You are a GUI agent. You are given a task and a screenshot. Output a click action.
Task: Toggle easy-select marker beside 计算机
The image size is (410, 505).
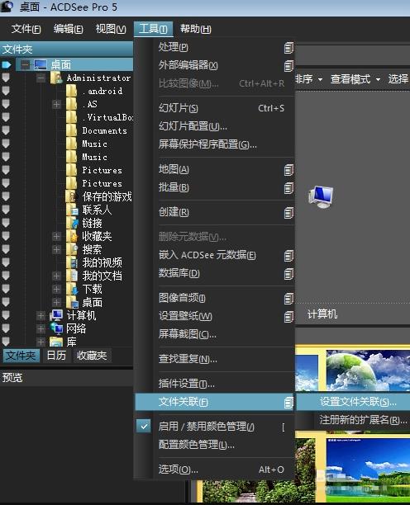(6, 315)
